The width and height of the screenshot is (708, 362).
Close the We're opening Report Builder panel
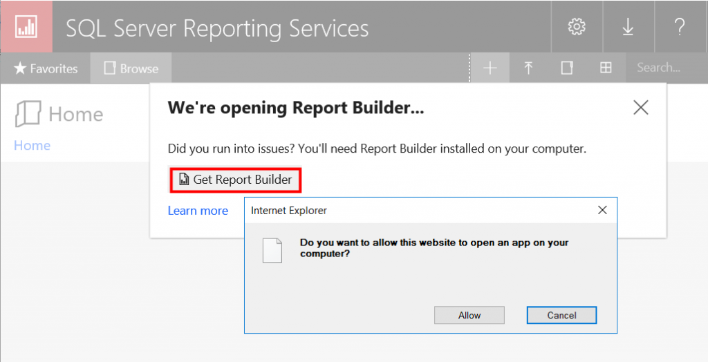tap(641, 108)
